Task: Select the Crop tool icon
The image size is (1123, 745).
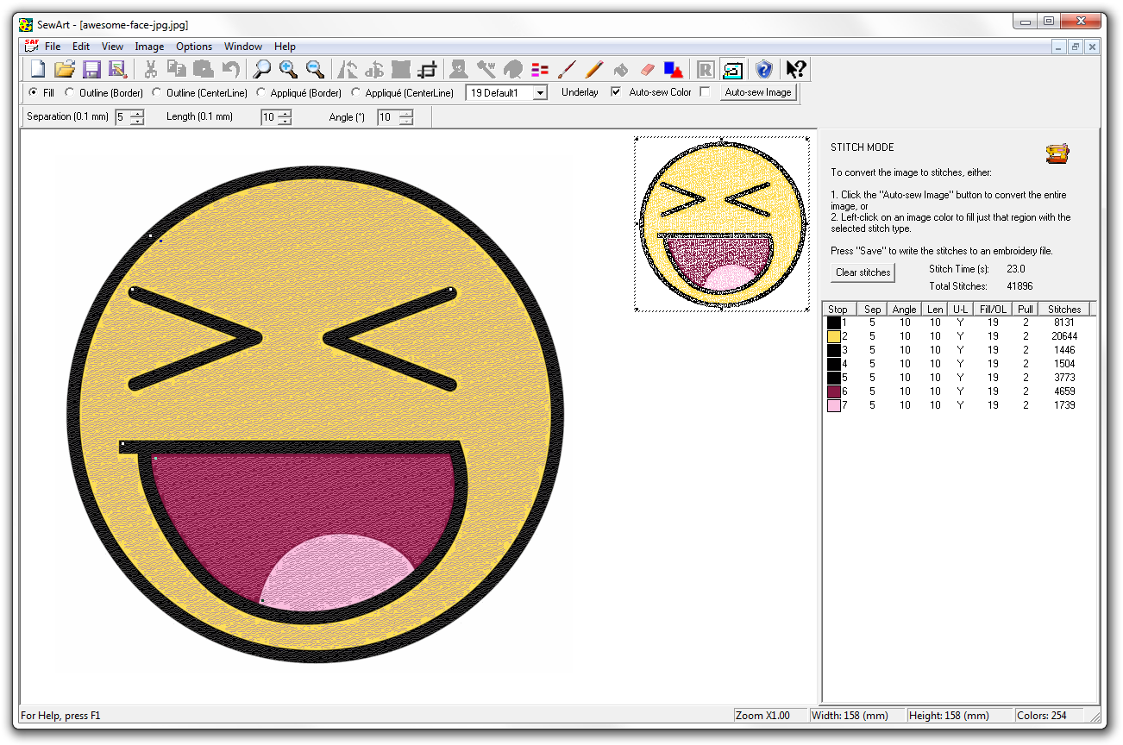Action: click(x=427, y=69)
